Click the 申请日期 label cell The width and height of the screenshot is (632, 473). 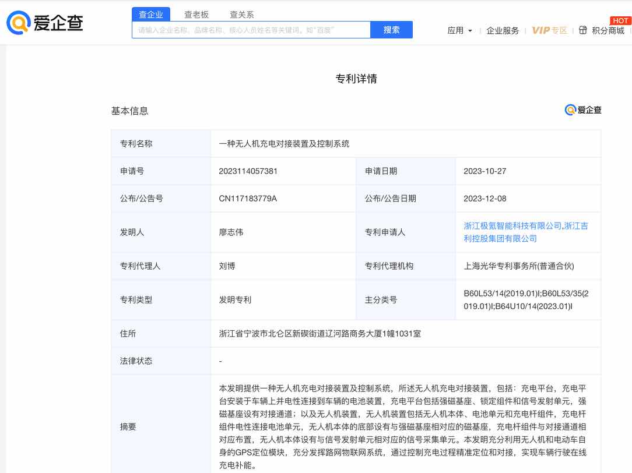pos(405,171)
